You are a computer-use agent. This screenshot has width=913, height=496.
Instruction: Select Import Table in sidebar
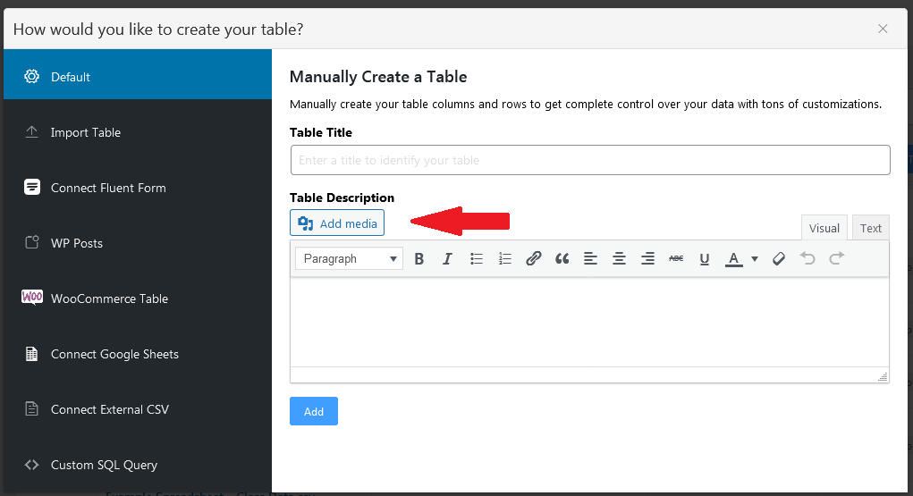pos(138,132)
